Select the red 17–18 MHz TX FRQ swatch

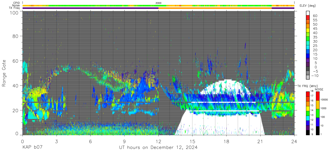pos(308,94)
